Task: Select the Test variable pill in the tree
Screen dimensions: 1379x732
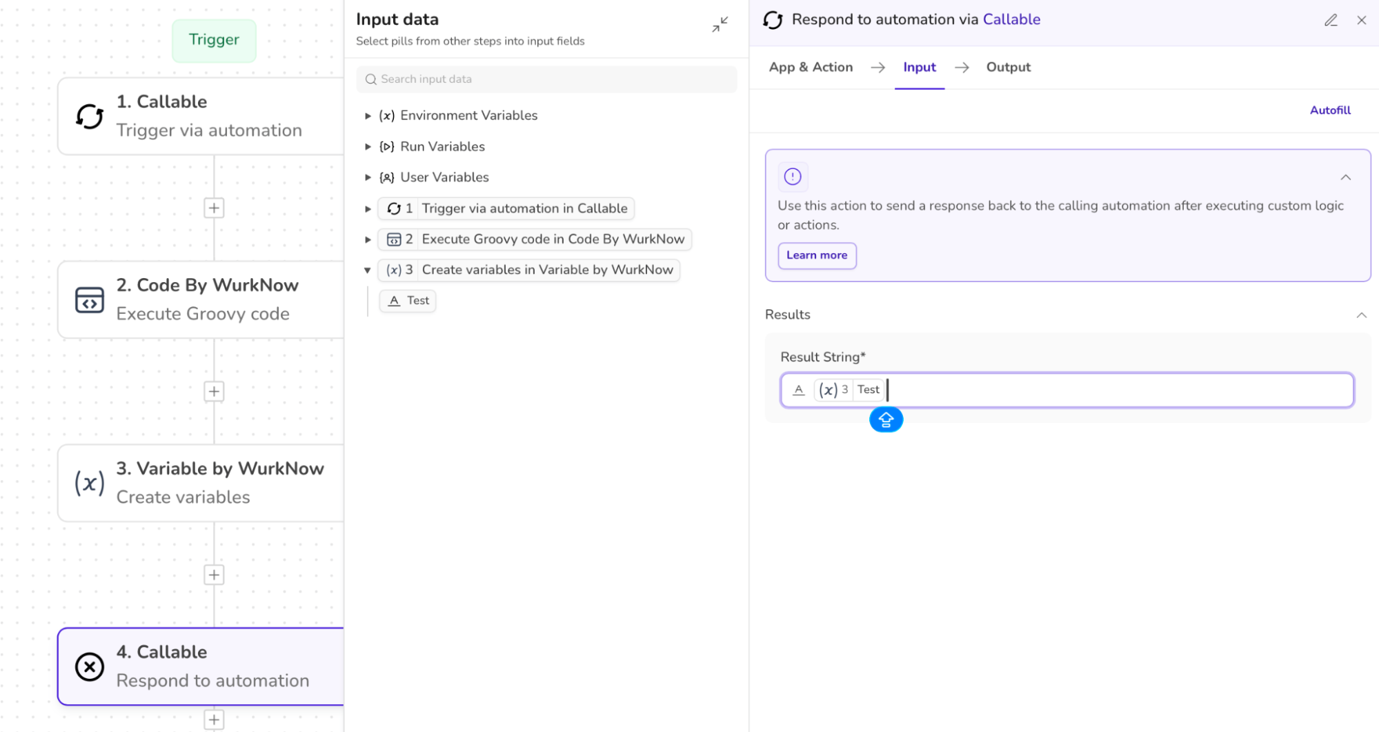Action: click(408, 301)
